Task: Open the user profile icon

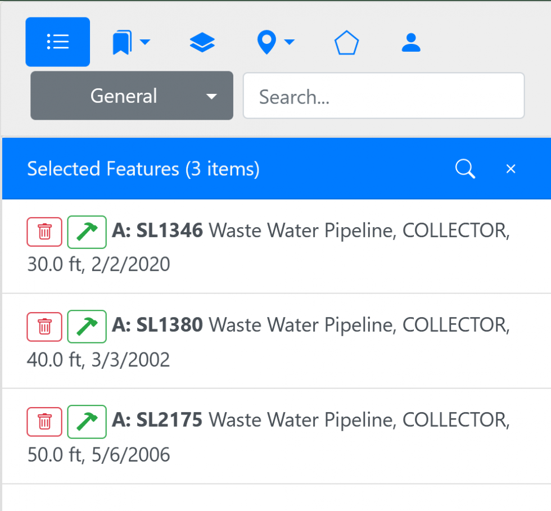Action: [x=411, y=42]
